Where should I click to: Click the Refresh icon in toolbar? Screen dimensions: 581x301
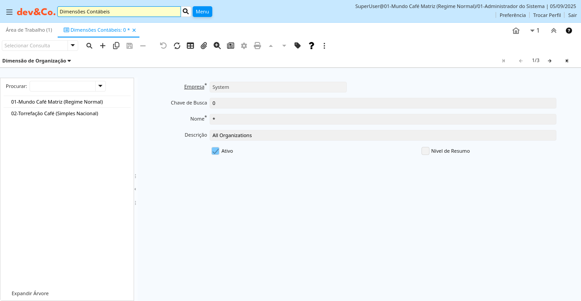pyautogui.click(x=177, y=46)
